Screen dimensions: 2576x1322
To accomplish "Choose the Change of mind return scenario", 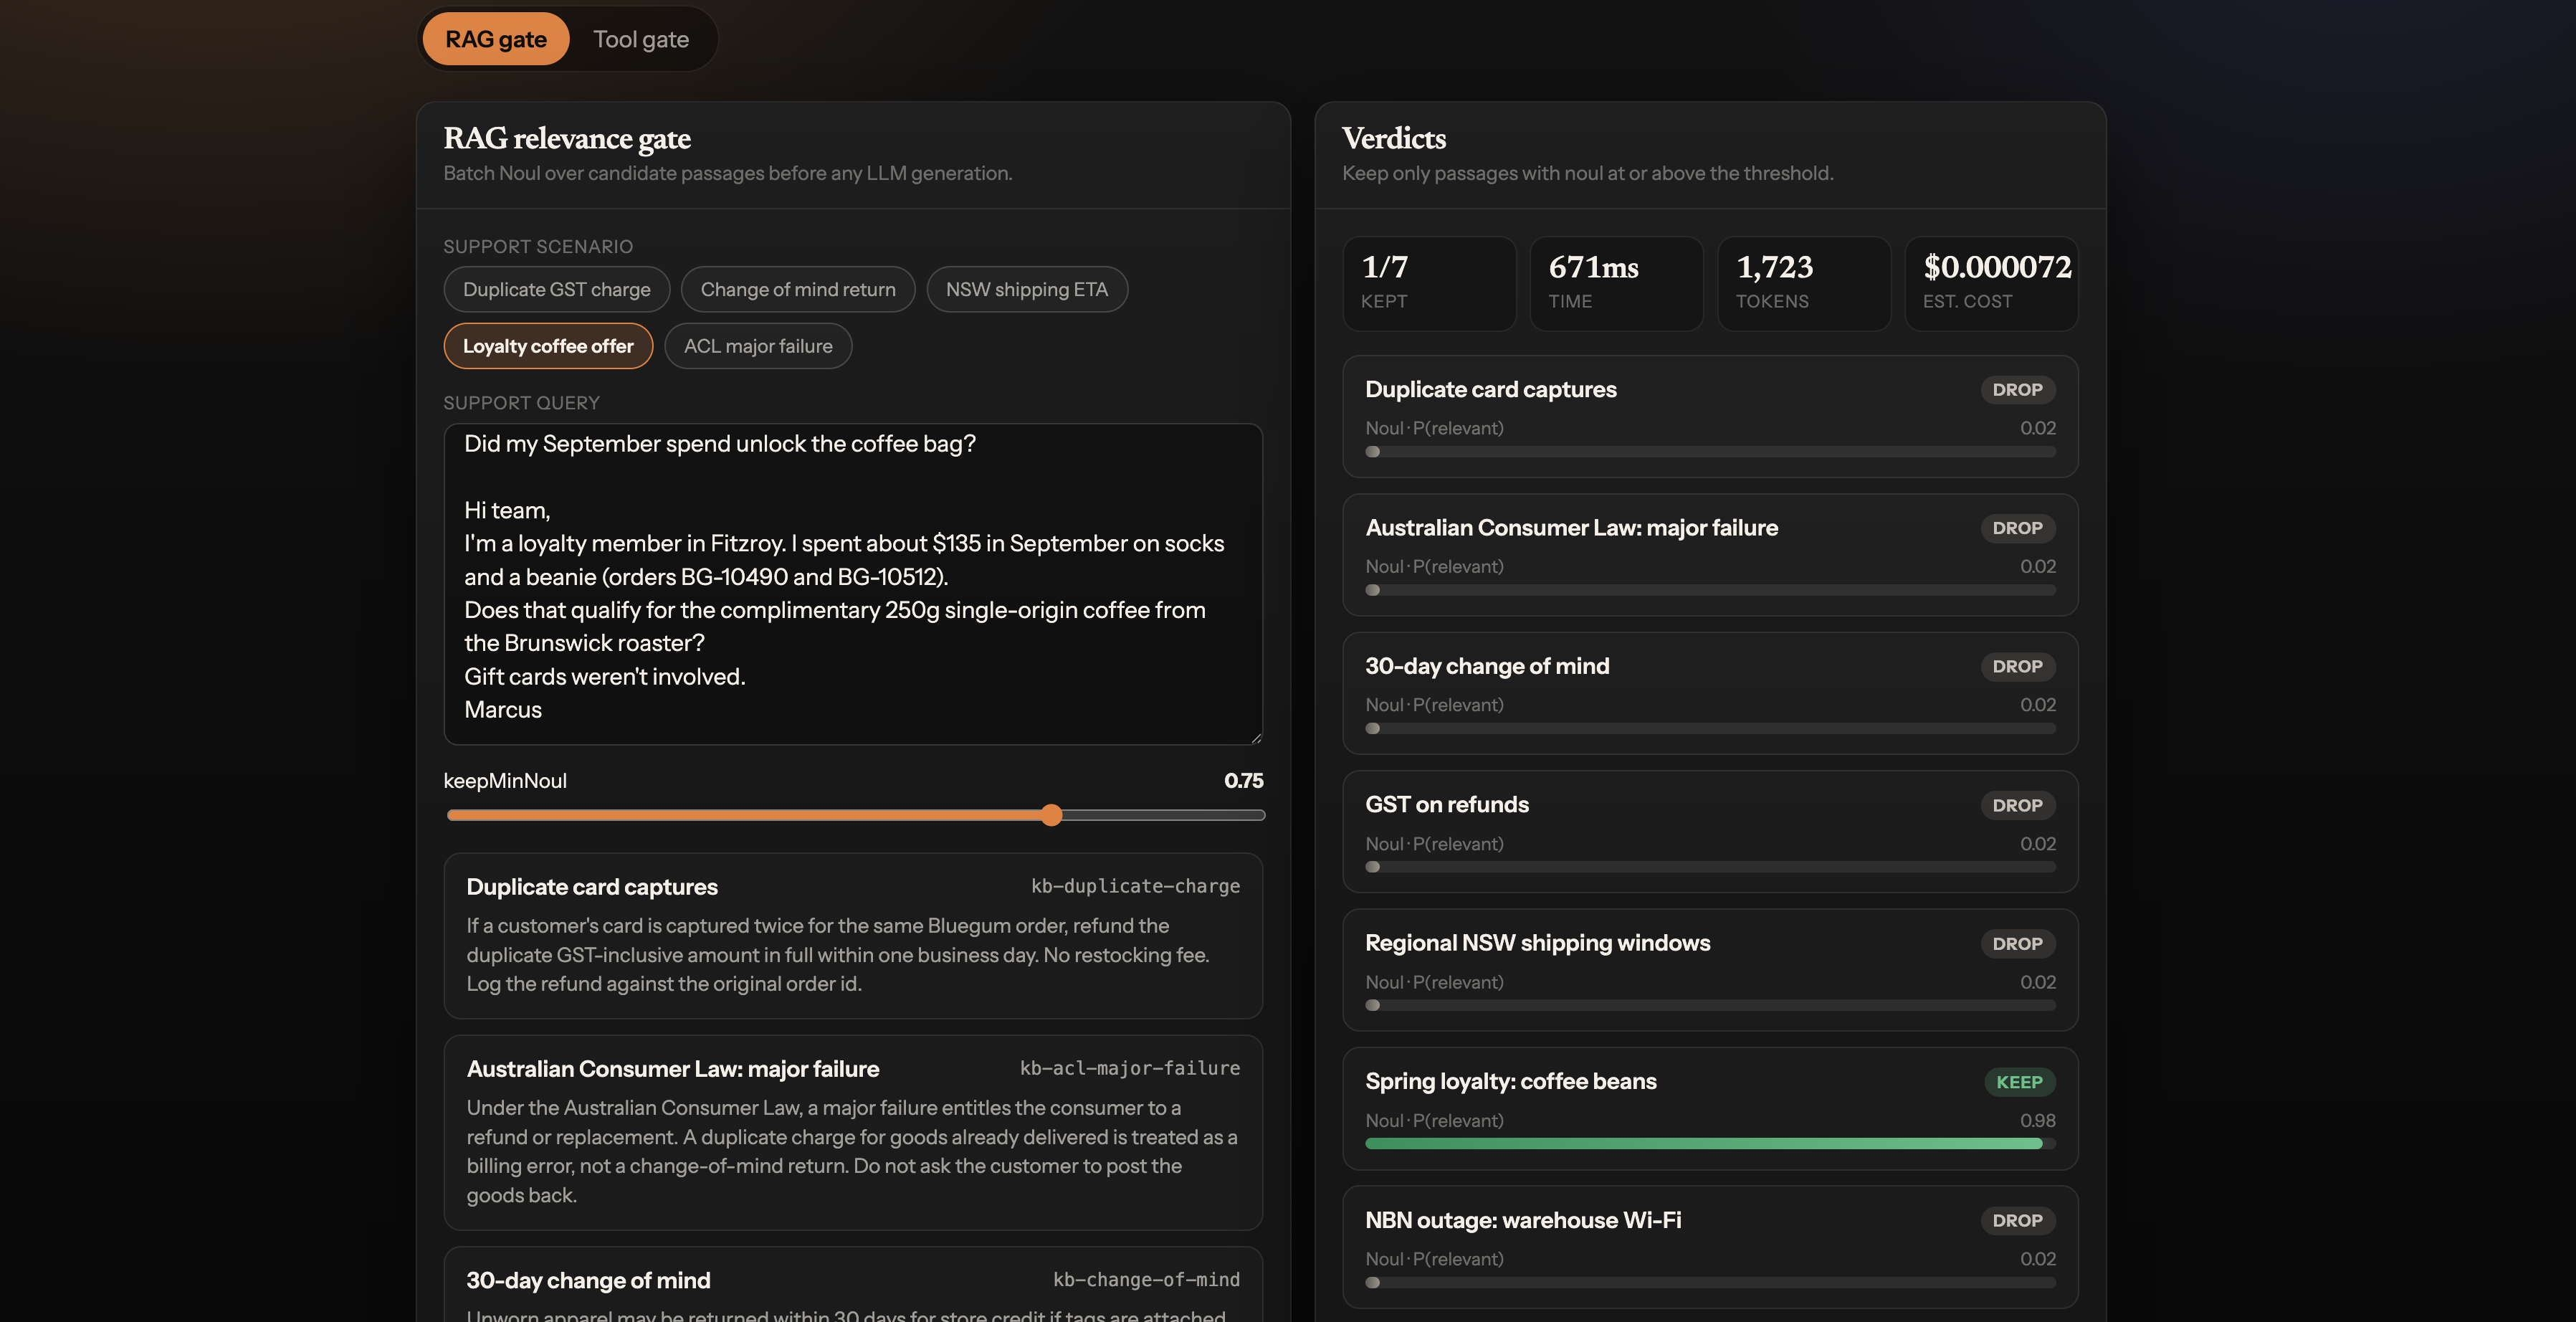I will (797, 289).
